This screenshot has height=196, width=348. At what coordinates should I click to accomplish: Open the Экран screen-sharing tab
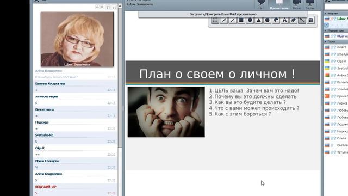pos(310,5)
